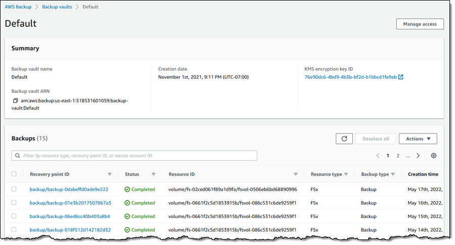The height and width of the screenshot is (245, 455).
Task: Go to next page arrow
Action: pos(418,156)
